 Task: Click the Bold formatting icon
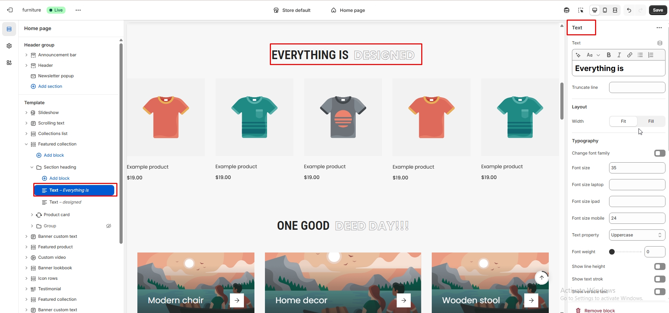(609, 55)
